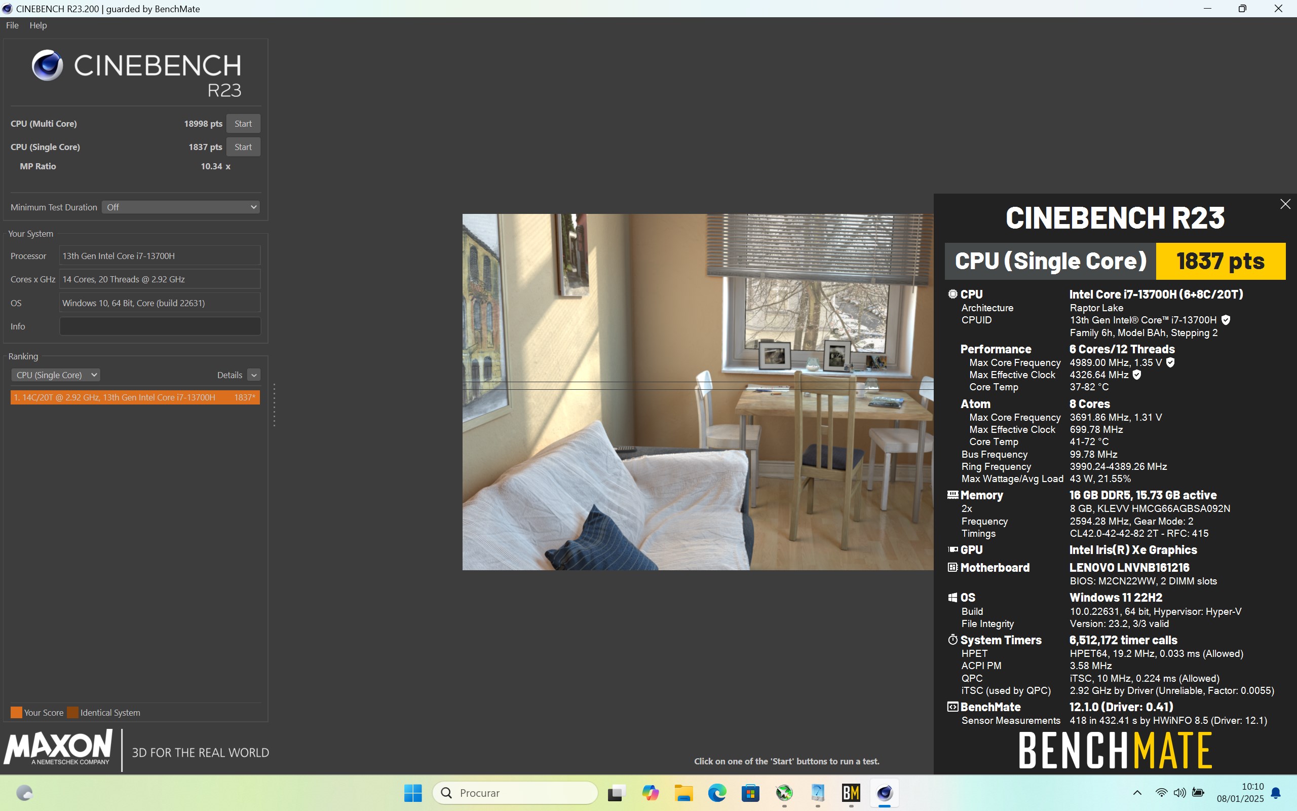Open File Explorer from the taskbar
Image resolution: width=1297 pixels, height=811 pixels.
coord(683,793)
